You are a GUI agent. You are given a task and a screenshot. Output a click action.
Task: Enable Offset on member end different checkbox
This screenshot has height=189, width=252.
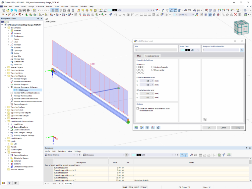point(138,108)
